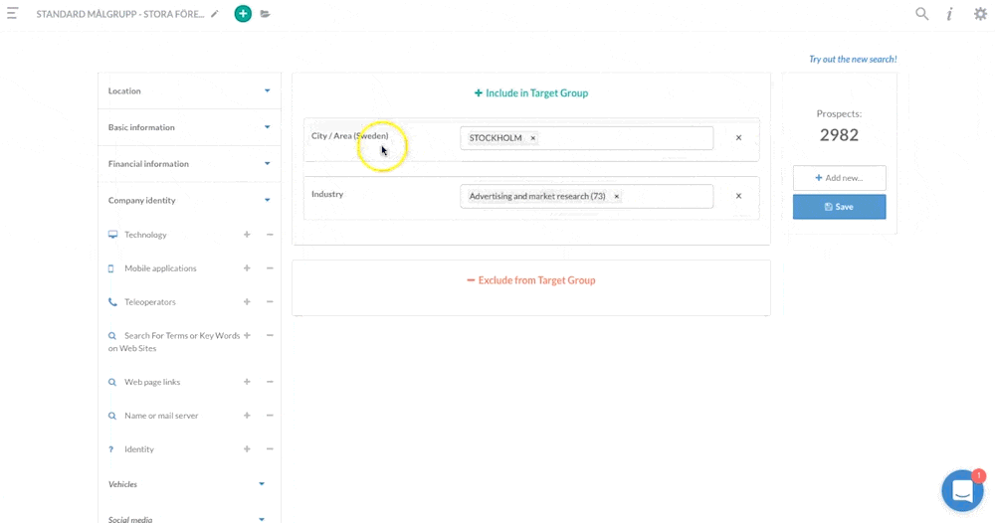Click in the Industry tag input field
Screen dimensions: 995x523
(x=667, y=197)
